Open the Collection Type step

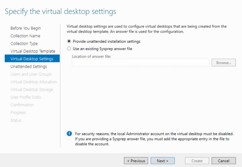point(24,43)
